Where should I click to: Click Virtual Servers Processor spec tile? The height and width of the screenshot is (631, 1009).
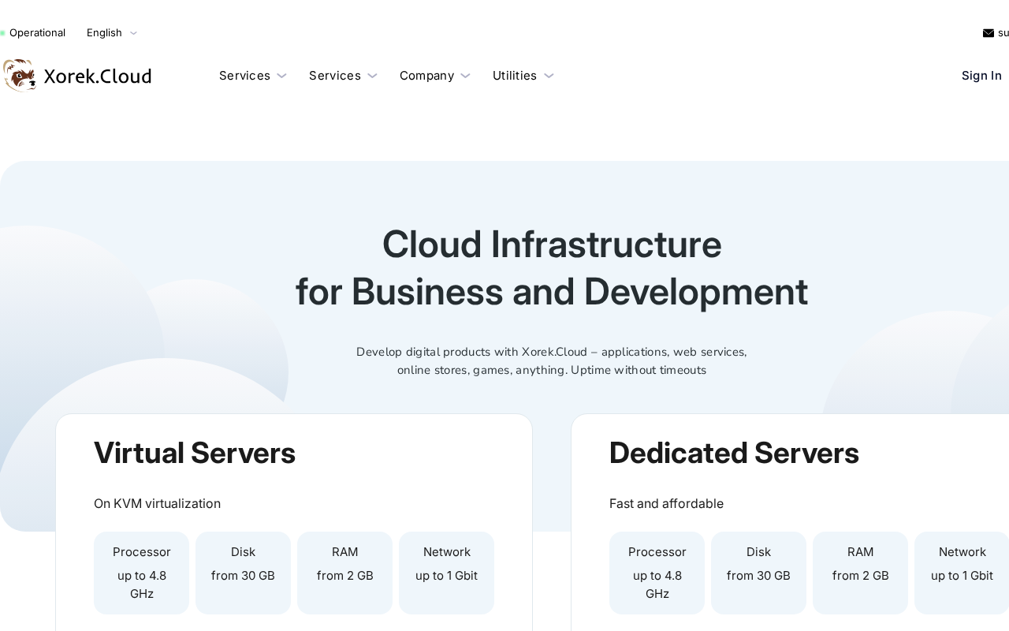pyautogui.click(x=142, y=573)
